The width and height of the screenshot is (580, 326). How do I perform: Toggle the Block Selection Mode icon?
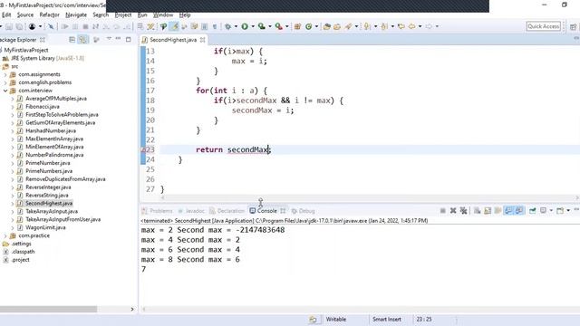pyautogui.click(x=204, y=26)
